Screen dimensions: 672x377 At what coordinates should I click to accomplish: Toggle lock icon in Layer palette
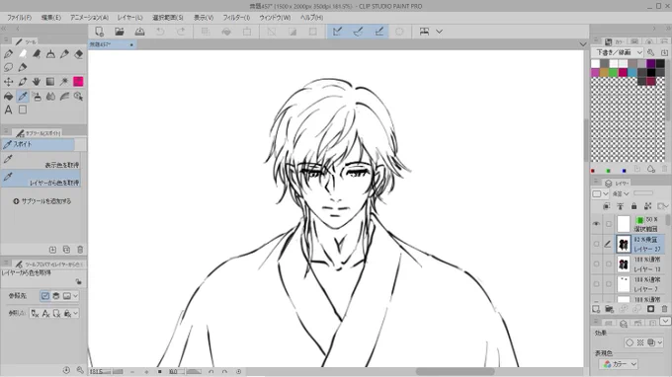pyautogui.click(x=633, y=206)
